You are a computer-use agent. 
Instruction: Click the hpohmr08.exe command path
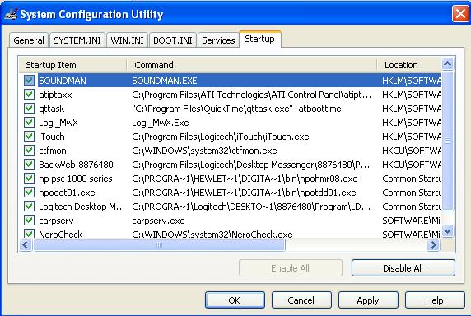[x=245, y=179]
